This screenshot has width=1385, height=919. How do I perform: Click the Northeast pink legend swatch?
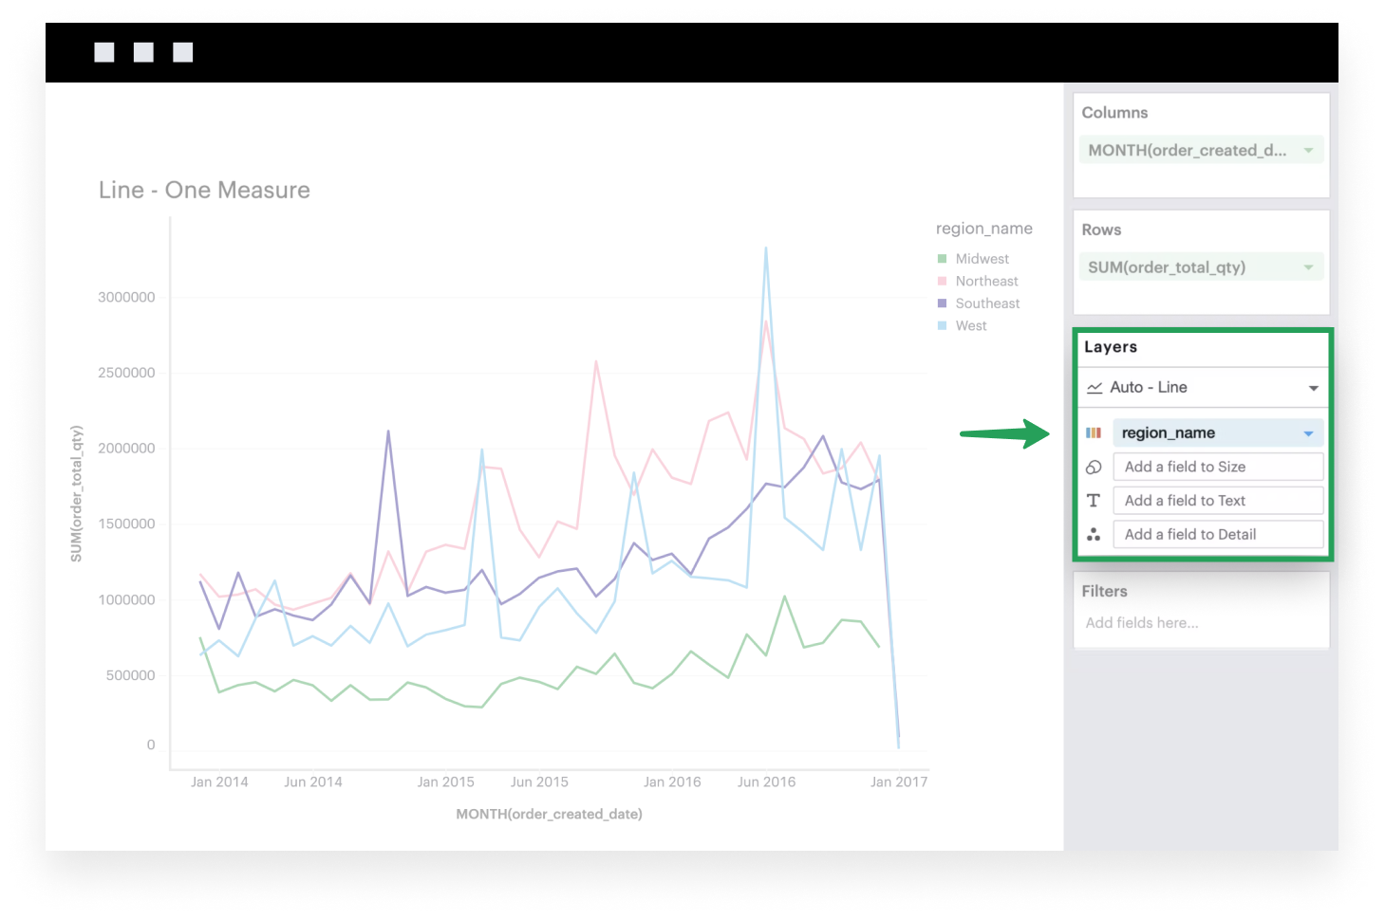[x=942, y=281]
